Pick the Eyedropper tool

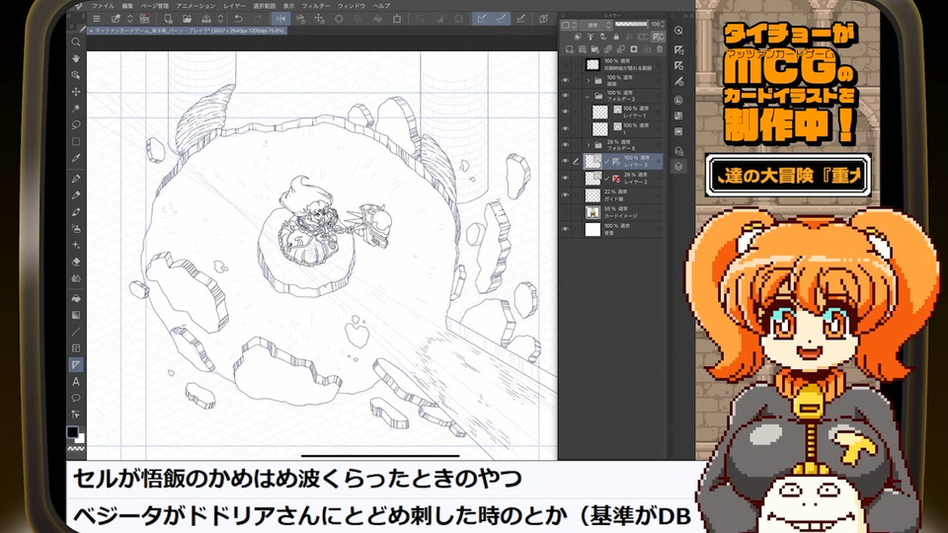point(76,158)
